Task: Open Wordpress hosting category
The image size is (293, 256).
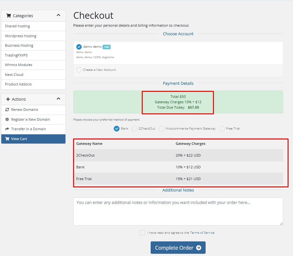Action: click(21, 36)
